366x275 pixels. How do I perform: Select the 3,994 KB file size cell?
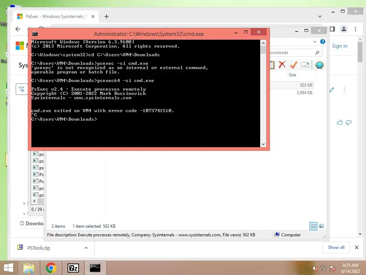(304, 93)
